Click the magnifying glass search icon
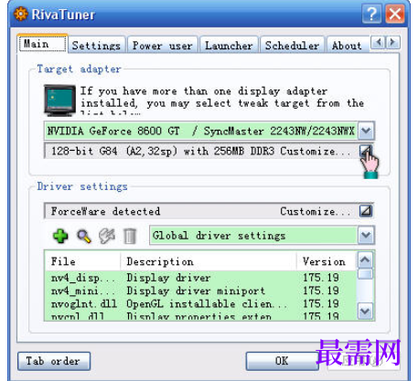Viewport: 418px width, 381px height. click(x=84, y=236)
